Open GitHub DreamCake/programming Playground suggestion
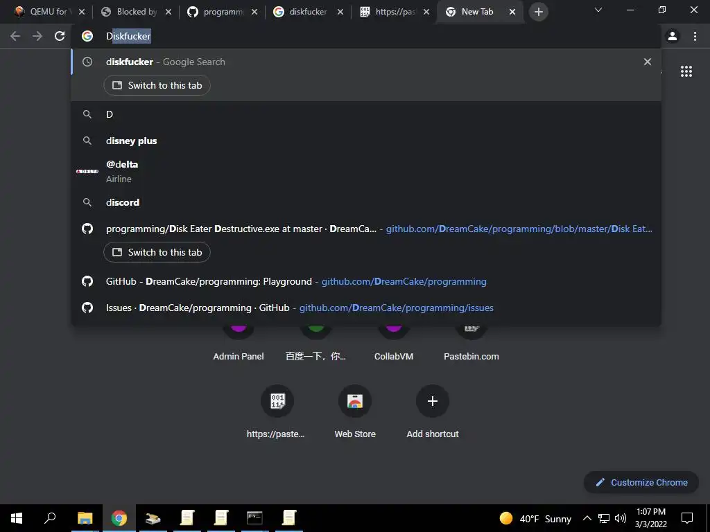 tap(366, 281)
